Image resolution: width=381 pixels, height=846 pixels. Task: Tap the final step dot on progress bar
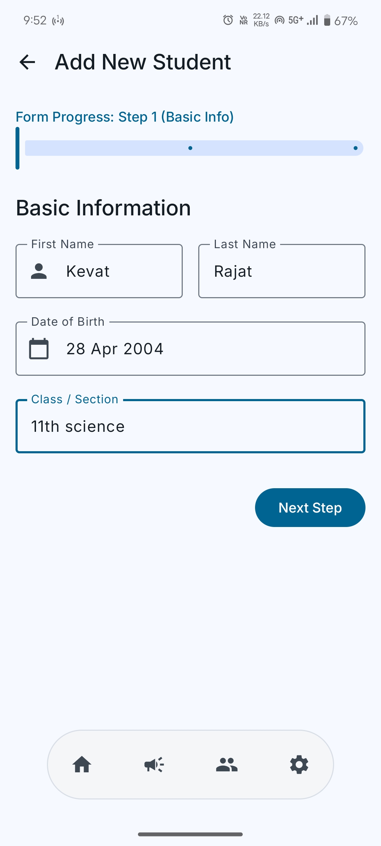(355, 148)
